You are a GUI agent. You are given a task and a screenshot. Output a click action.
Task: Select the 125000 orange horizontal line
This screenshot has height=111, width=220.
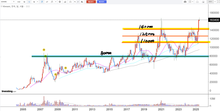tap(165, 36)
